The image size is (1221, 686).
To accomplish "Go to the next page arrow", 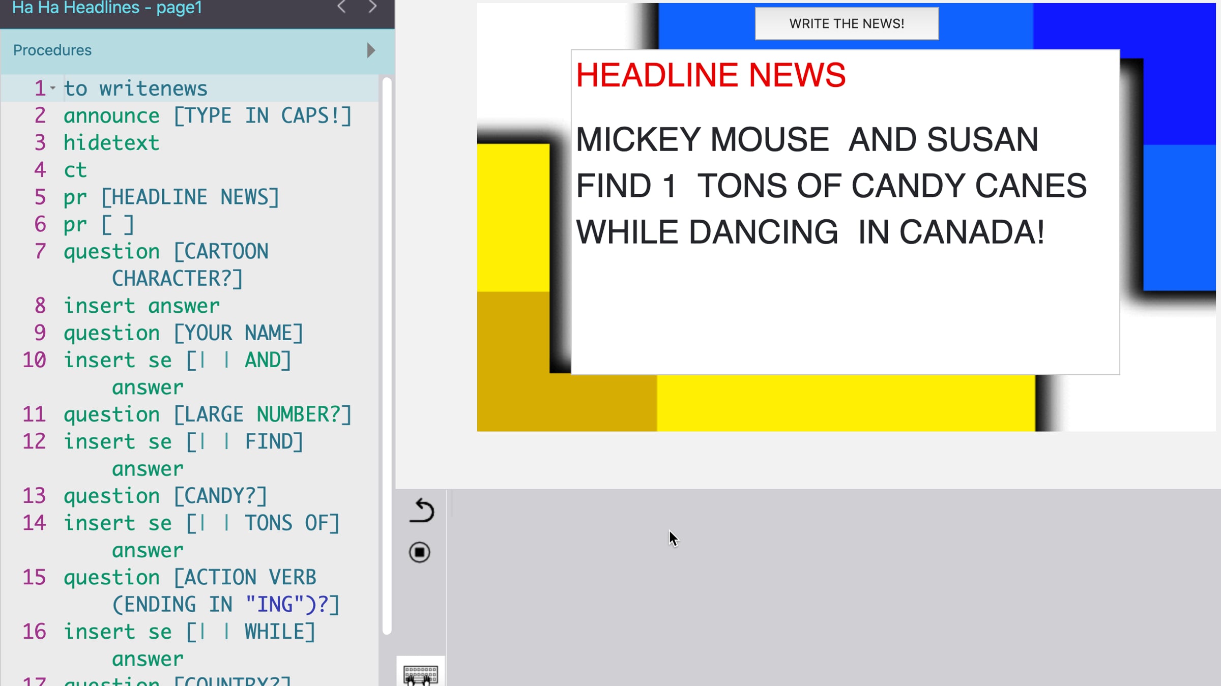I will coord(372,7).
